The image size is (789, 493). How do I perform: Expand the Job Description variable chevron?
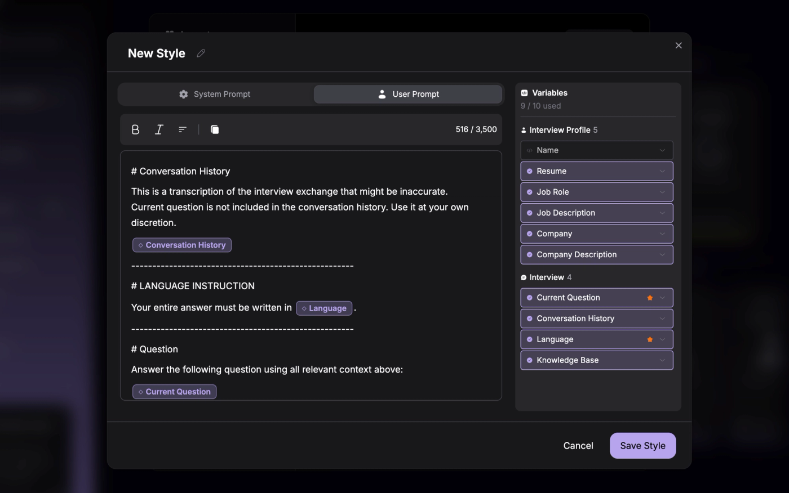coord(662,213)
